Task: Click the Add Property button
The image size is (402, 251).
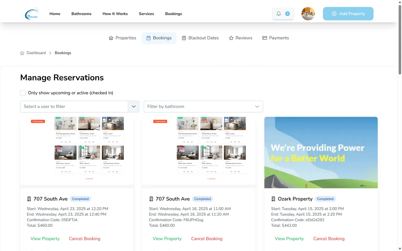Action: click(x=348, y=14)
